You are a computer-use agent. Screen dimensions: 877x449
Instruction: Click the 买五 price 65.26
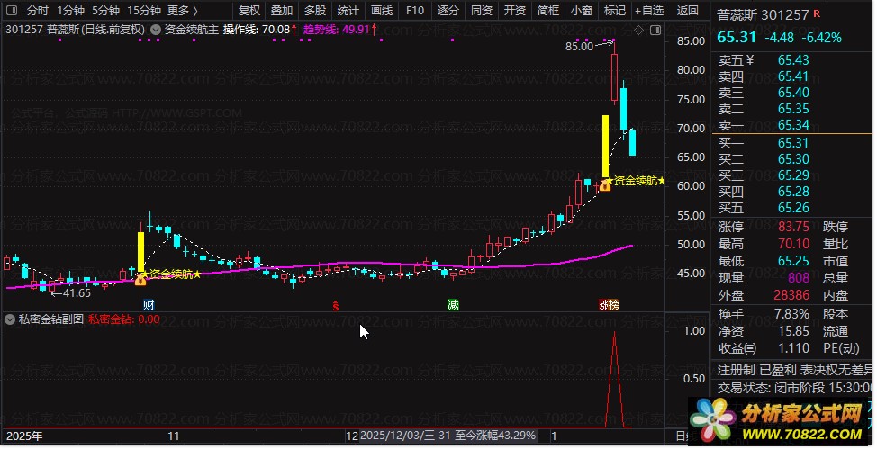[793, 208]
